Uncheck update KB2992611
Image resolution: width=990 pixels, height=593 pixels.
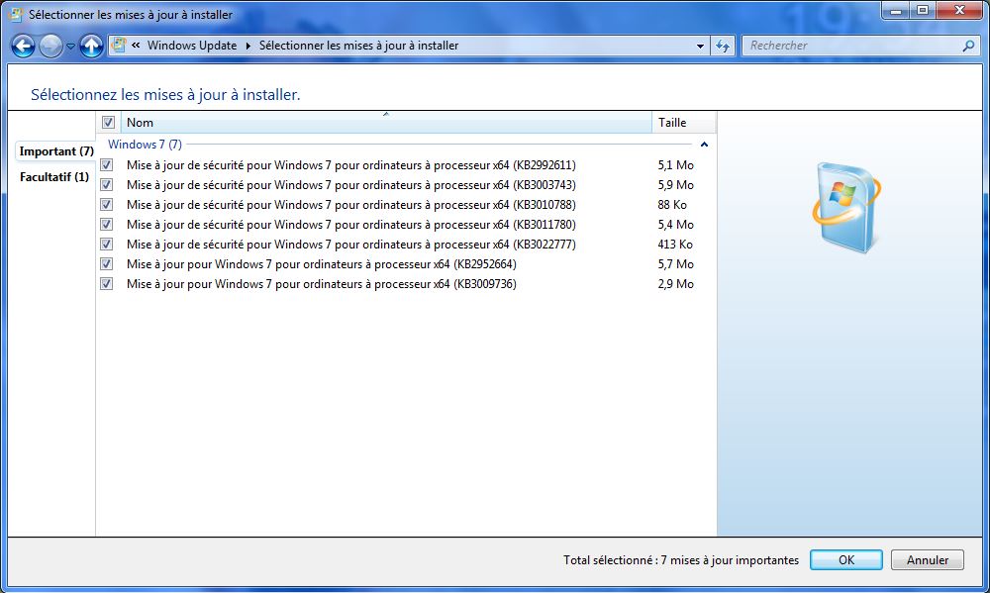(107, 164)
